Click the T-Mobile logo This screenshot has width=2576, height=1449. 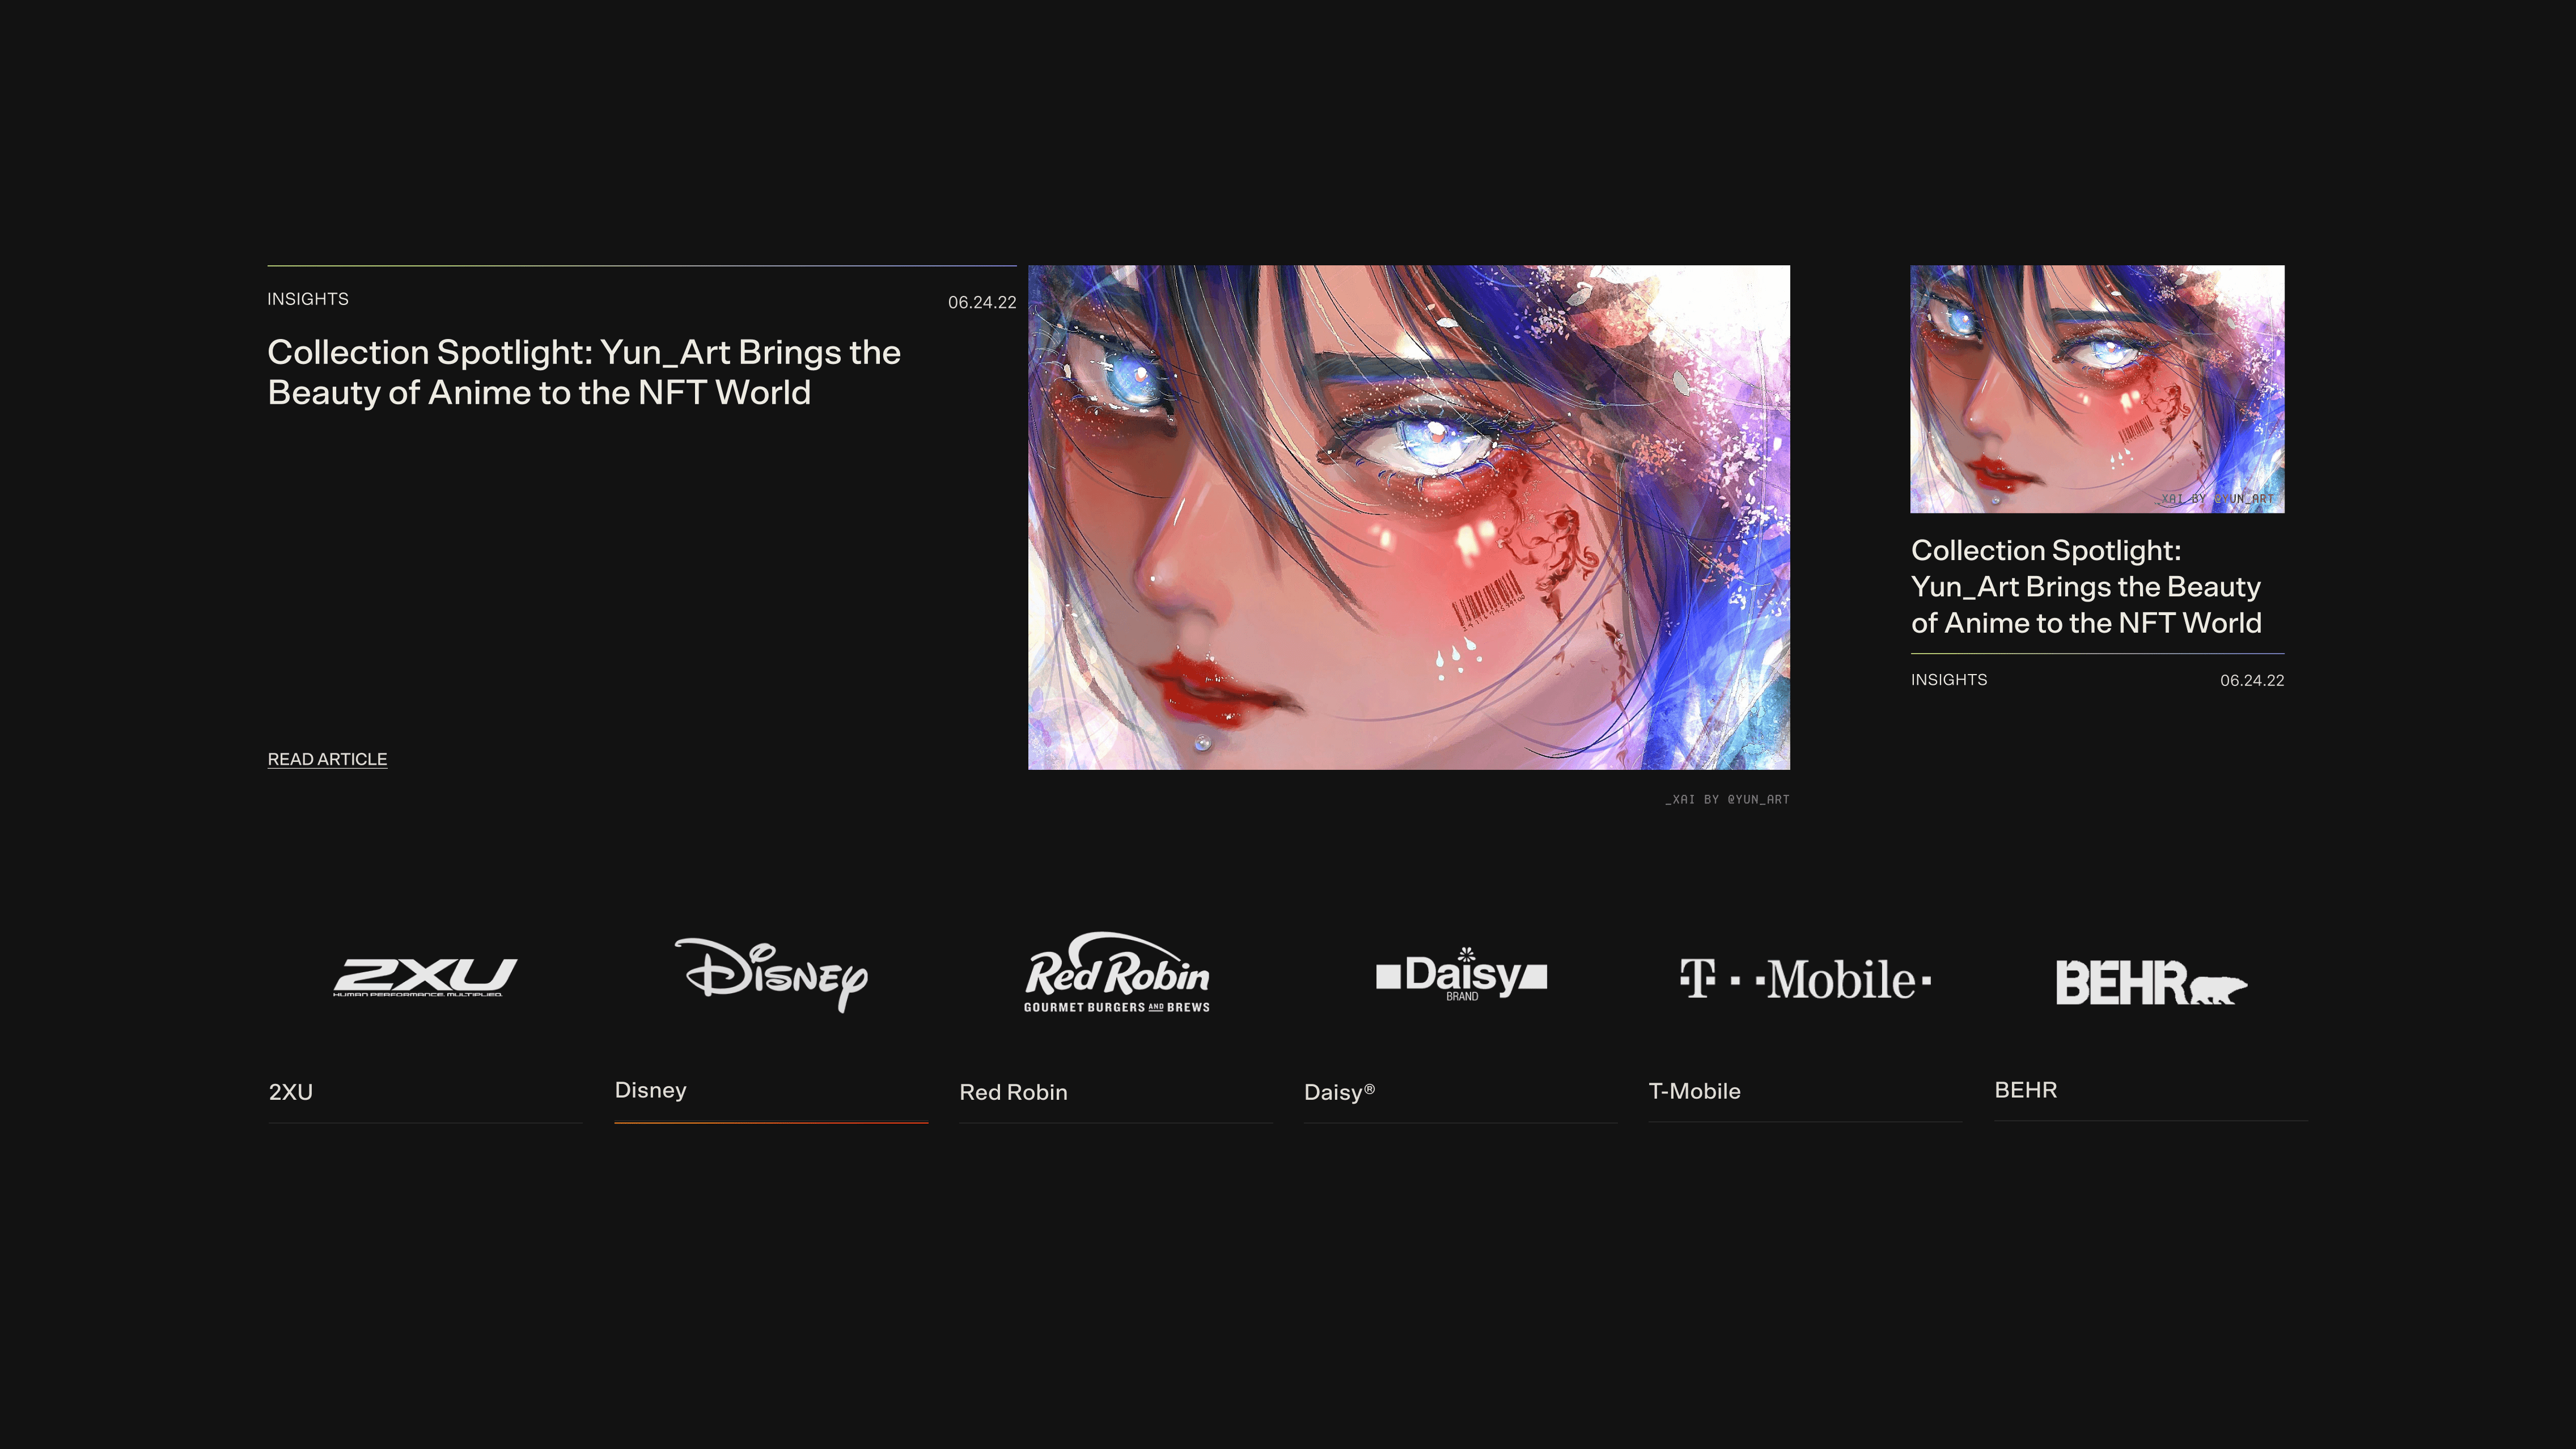tap(1805, 979)
